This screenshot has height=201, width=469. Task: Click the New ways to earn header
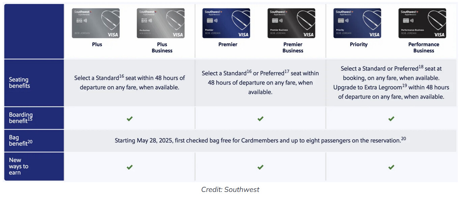coord(19,166)
